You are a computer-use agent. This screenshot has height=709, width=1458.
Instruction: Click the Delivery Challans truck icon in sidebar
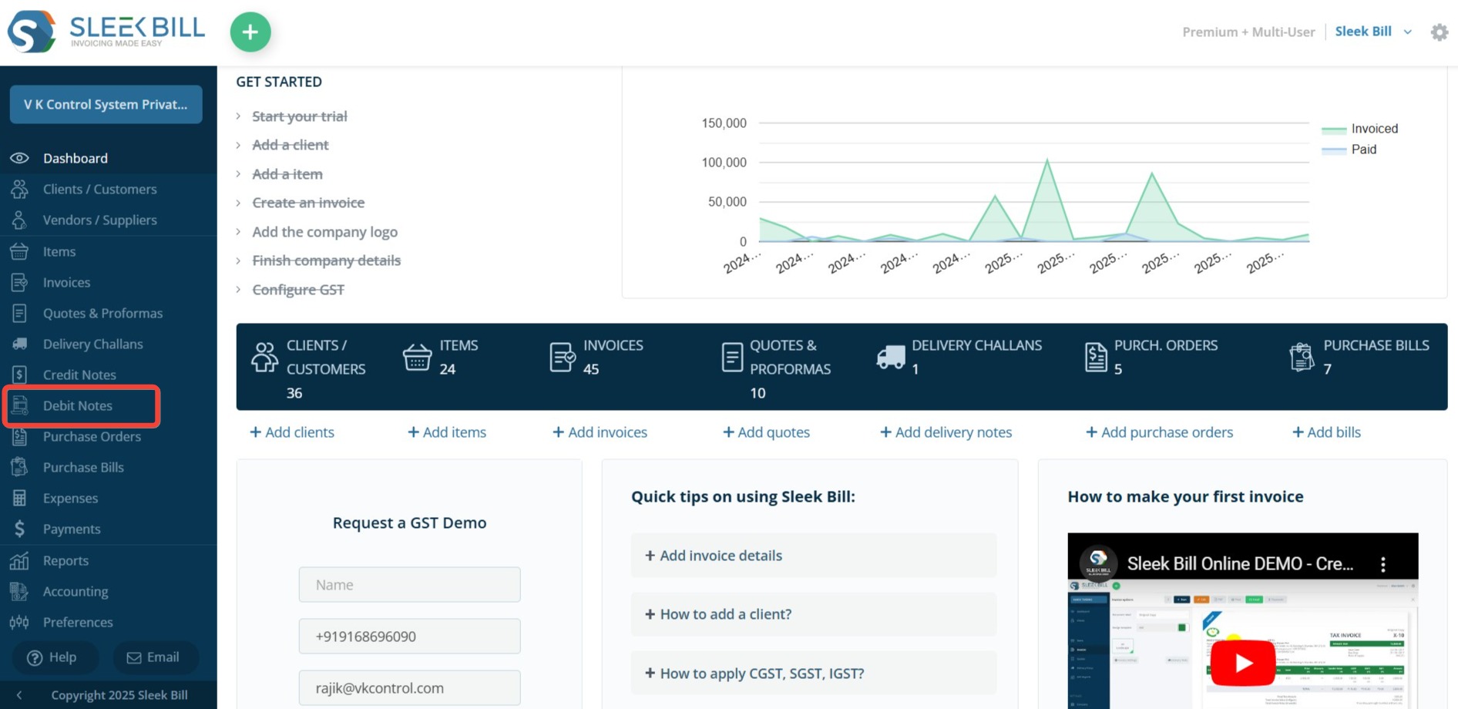tap(19, 344)
